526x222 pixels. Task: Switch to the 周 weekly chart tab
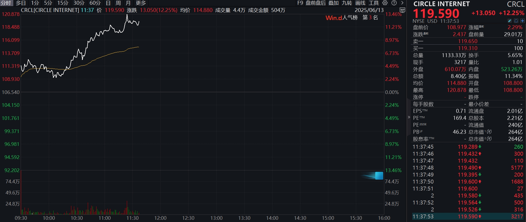coord(118,3)
